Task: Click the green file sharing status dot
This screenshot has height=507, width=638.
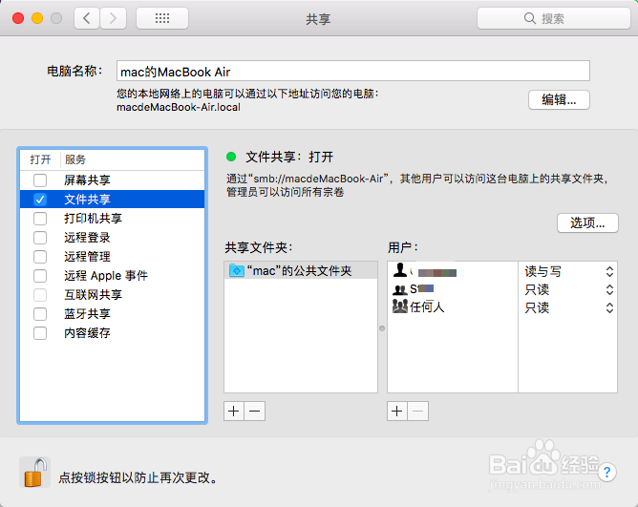Action: click(x=231, y=157)
